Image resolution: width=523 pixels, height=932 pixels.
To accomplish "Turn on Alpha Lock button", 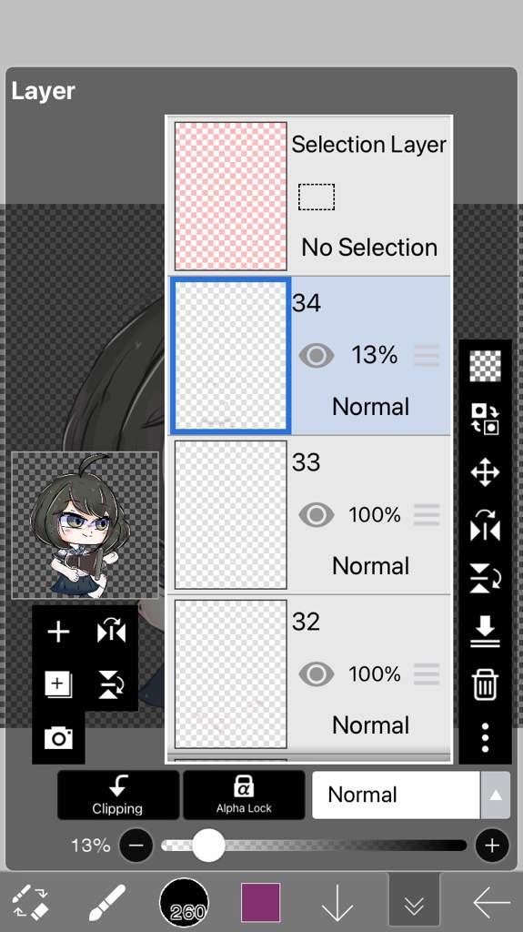I will (244, 795).
